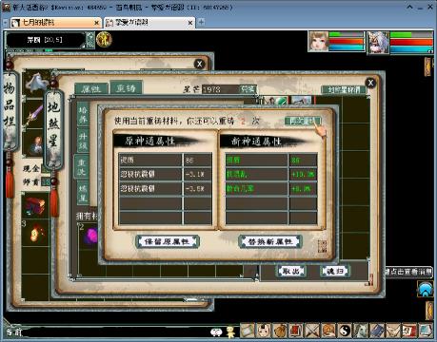Click the pet's red health bar
The image size is (437, 342).
coord(411,42)
